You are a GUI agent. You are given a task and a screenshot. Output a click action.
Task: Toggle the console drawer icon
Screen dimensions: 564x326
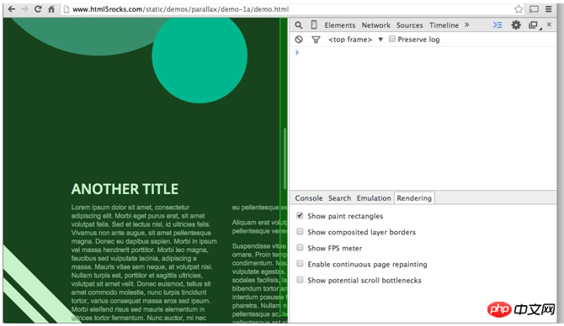click(x=497, y=24)
